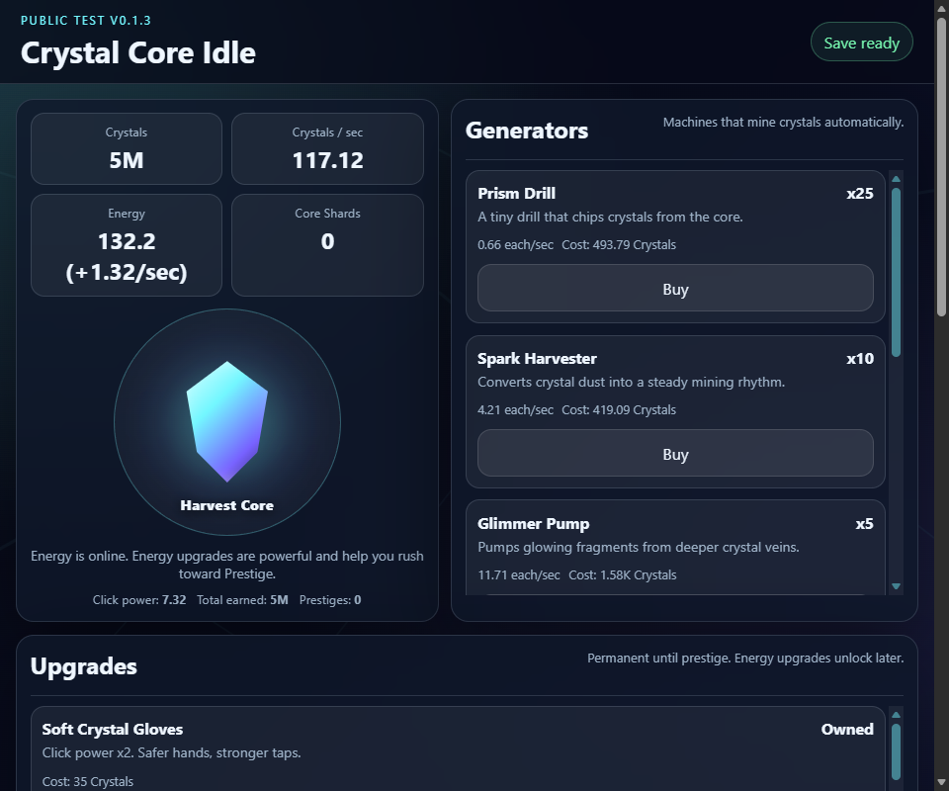Click the Crystal Core Idle title

138,52
